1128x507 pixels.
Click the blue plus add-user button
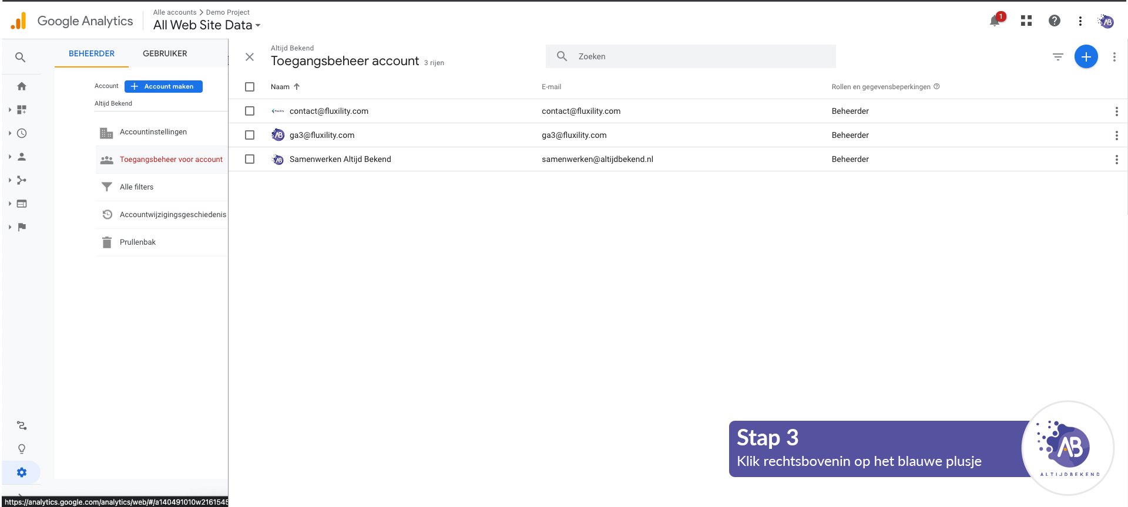[x=1086, y=56]
